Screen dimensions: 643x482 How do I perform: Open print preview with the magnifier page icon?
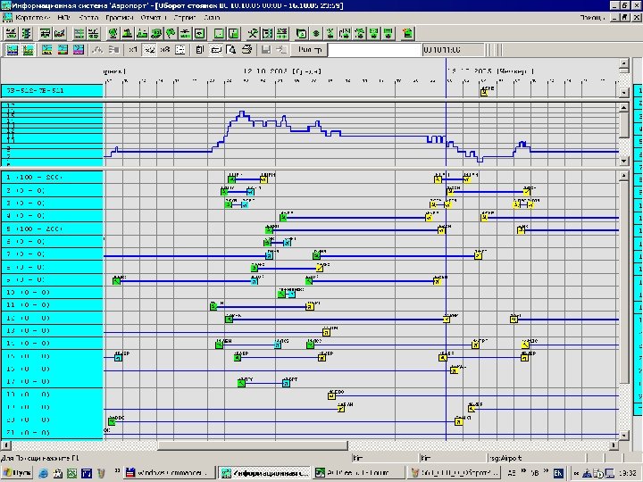(231, 50)
